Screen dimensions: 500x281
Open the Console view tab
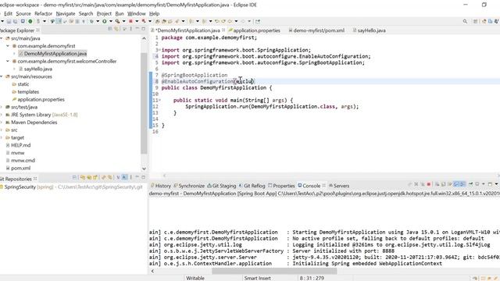point(309,186)
